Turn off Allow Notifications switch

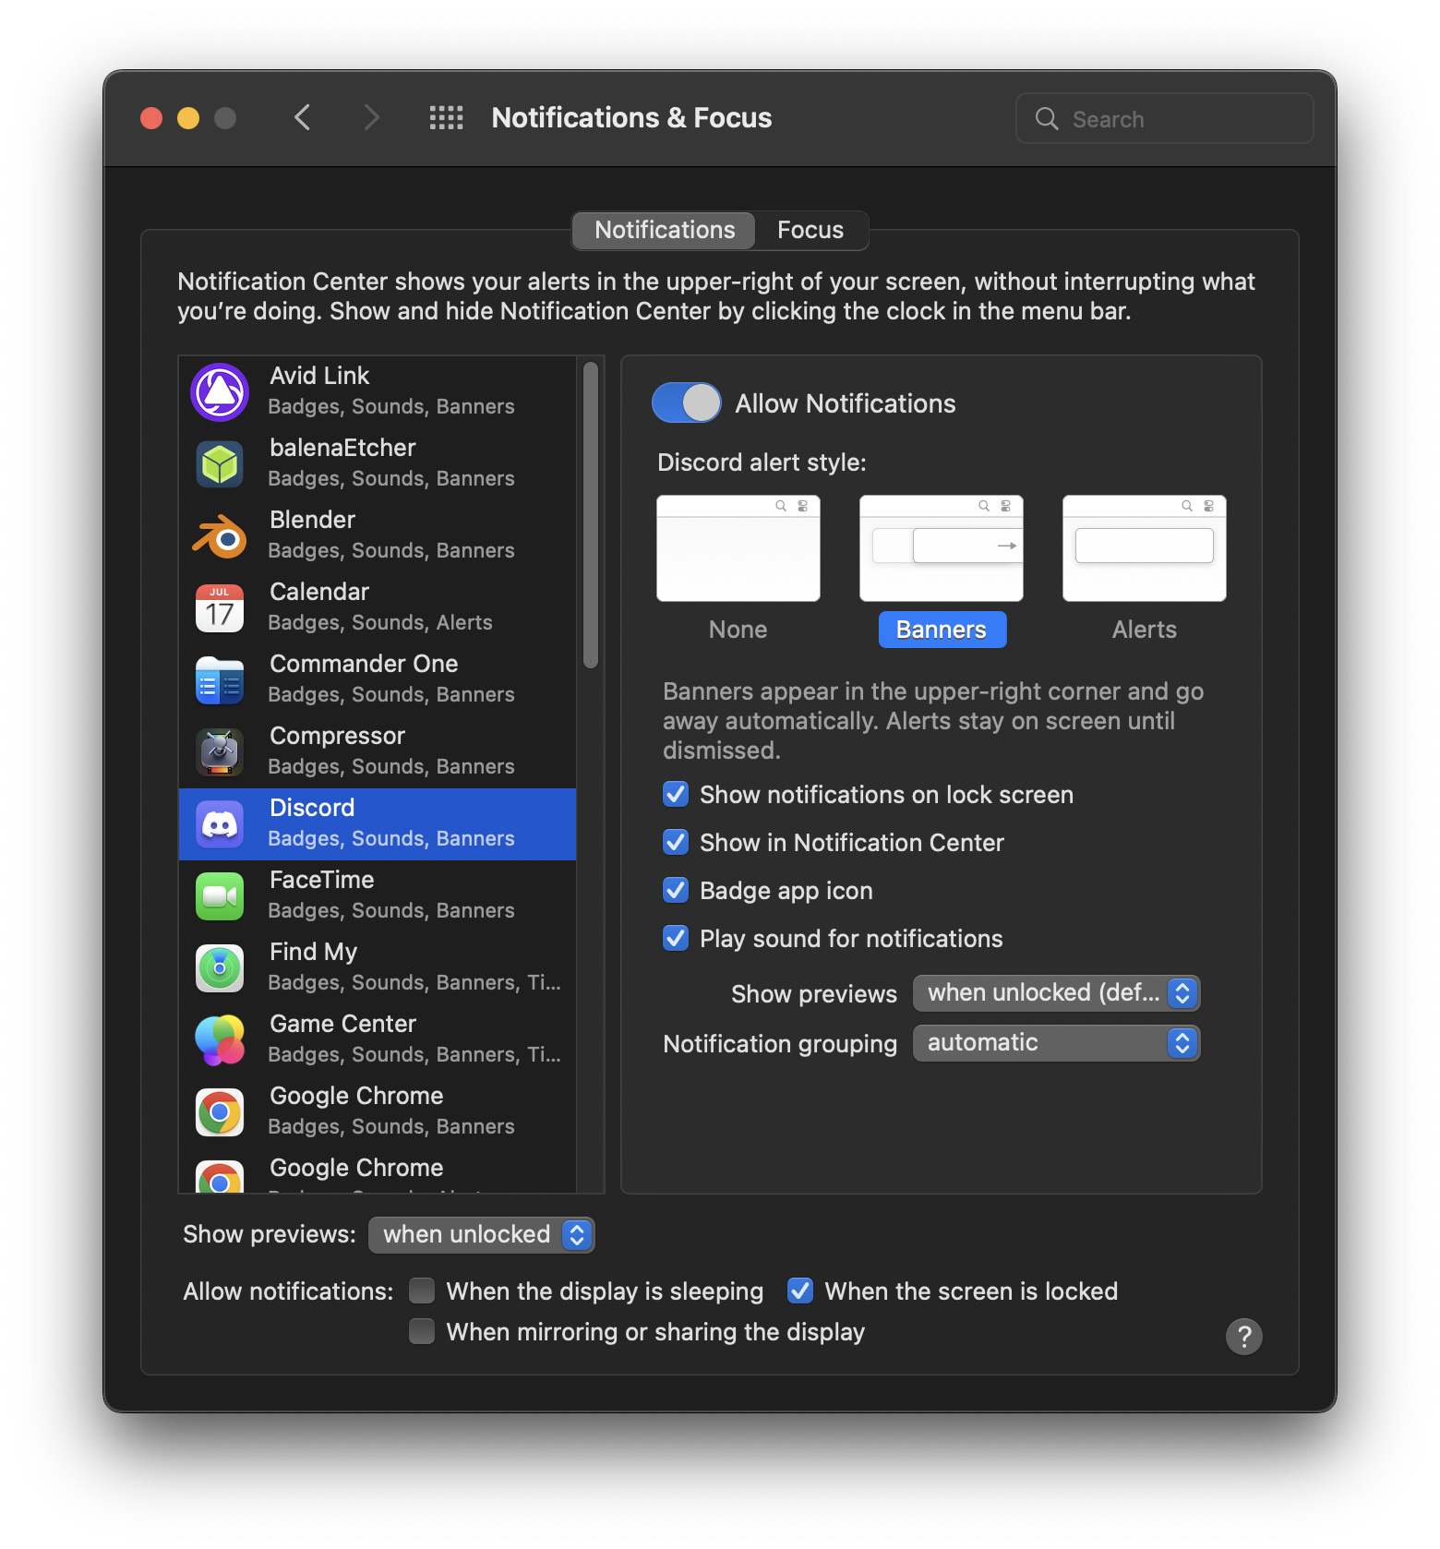pos(686,403)
